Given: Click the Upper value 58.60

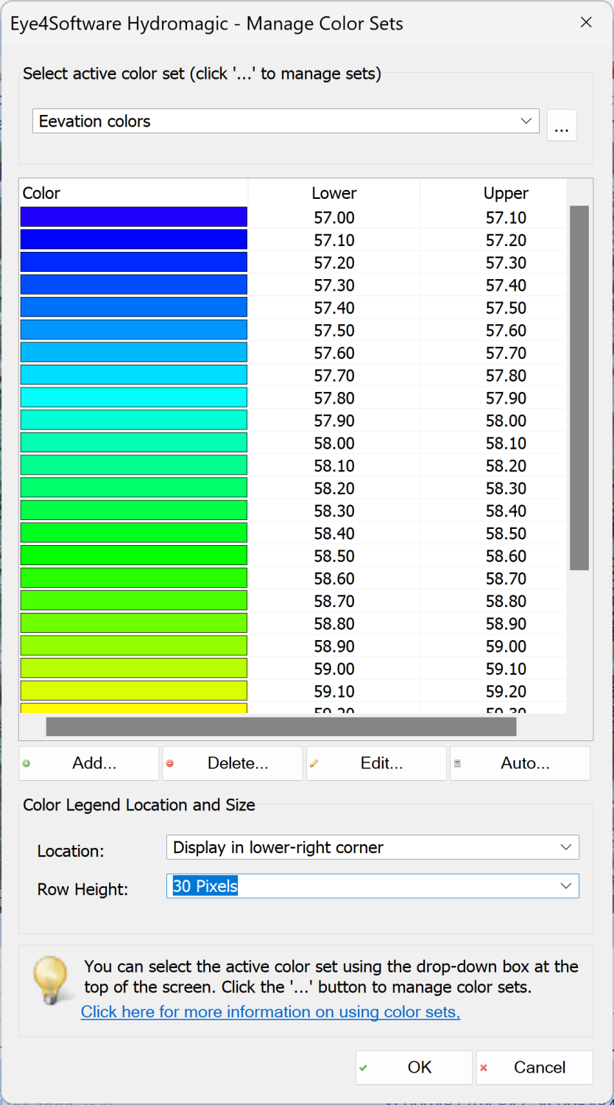Looking at the screenshot, I should [x=506, y=556].
